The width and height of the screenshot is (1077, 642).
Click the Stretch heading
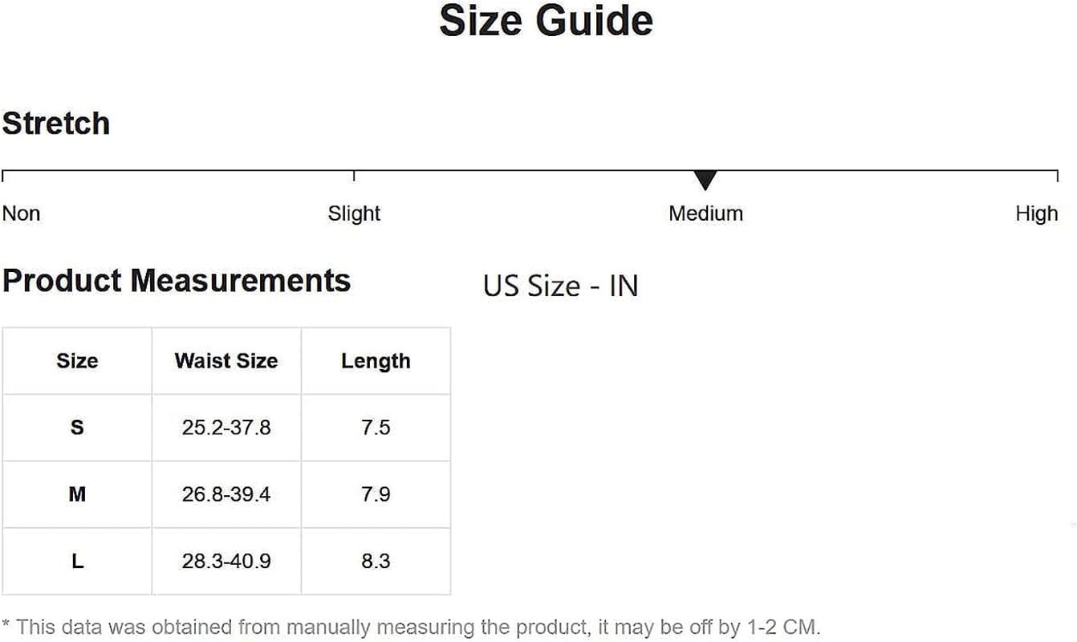click(56, 124)
